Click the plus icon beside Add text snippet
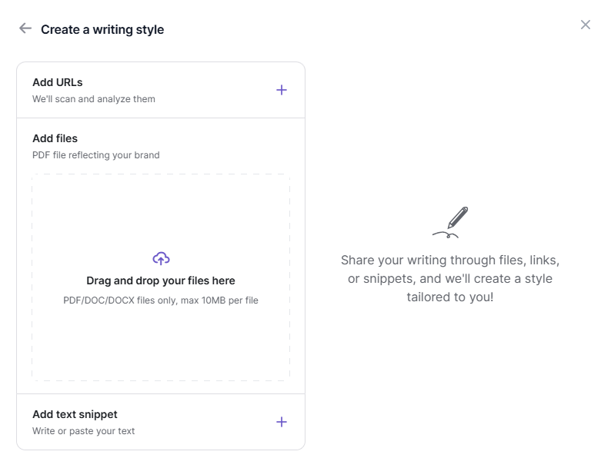The width and height of the screenshot is (611, 468). [x=282, y=422]
